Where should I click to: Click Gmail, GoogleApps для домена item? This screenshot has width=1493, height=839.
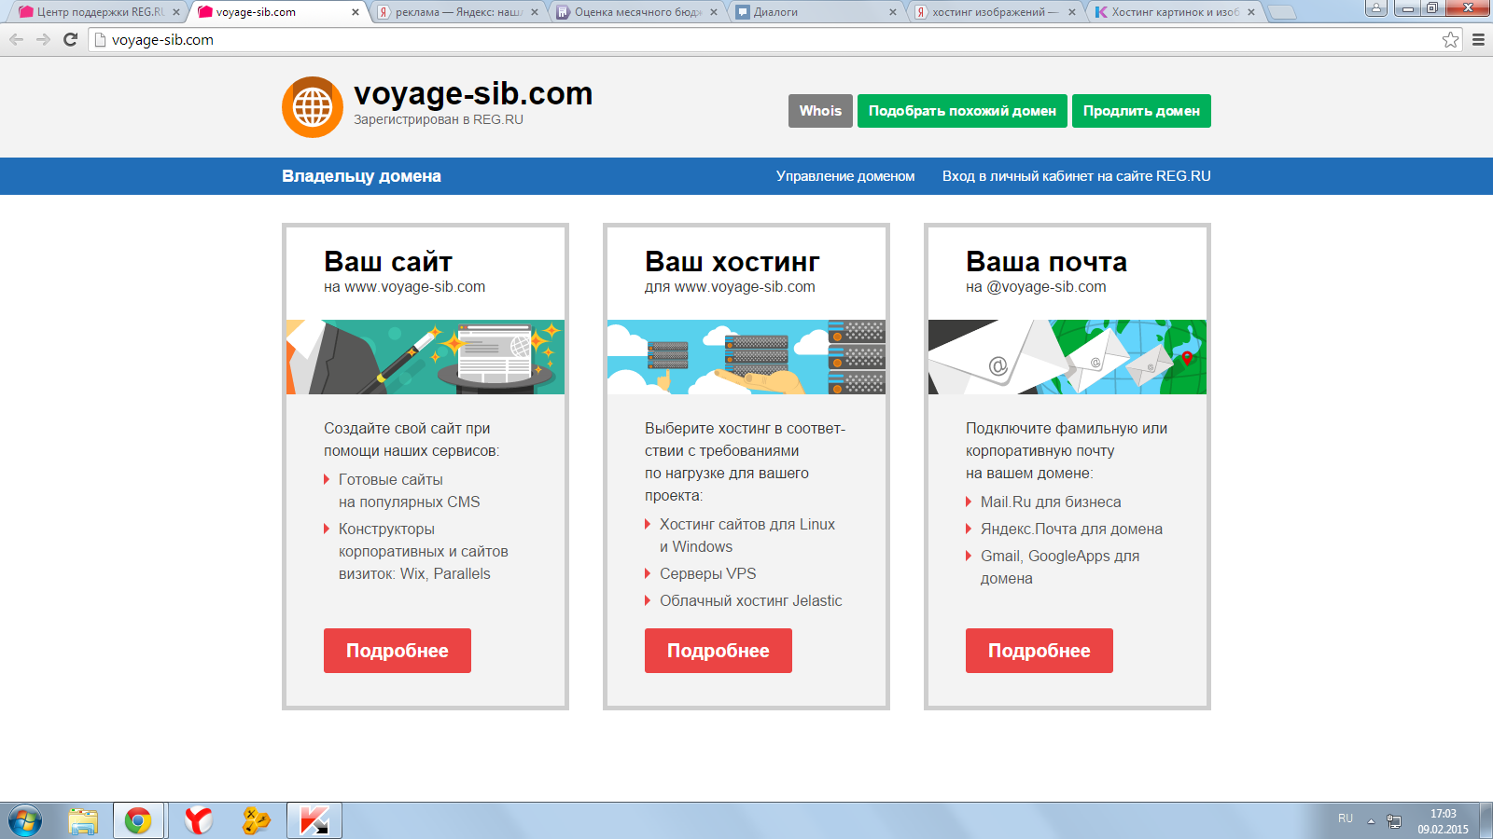(x=1059, y=567)
